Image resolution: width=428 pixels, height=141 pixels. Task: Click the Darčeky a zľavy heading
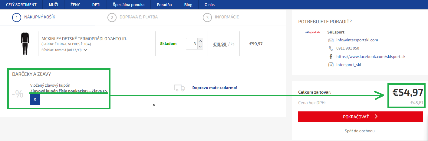31,74
